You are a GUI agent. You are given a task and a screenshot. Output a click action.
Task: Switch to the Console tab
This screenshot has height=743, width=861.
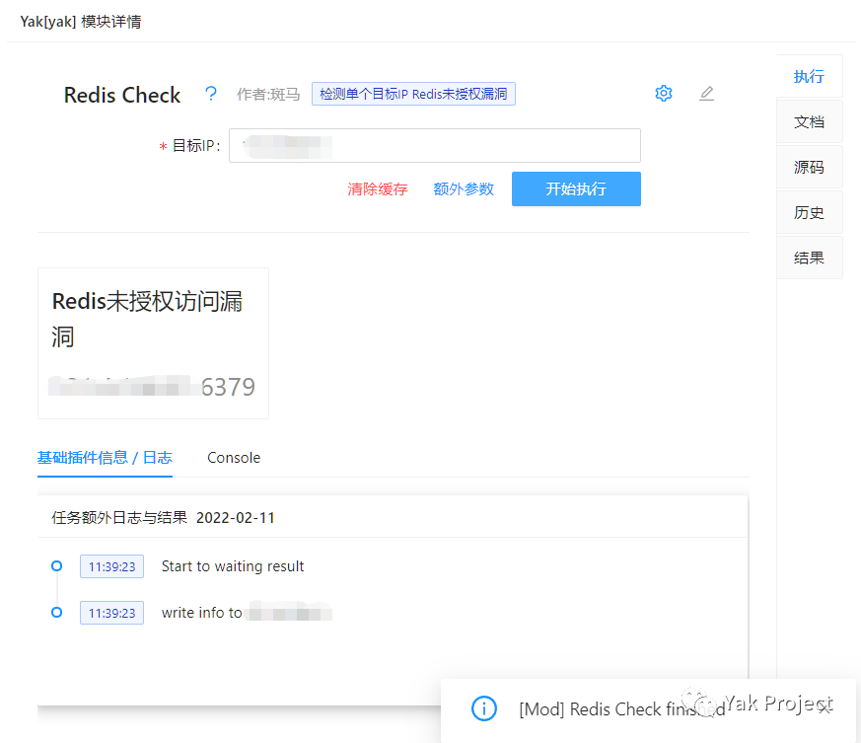point(234,458)
